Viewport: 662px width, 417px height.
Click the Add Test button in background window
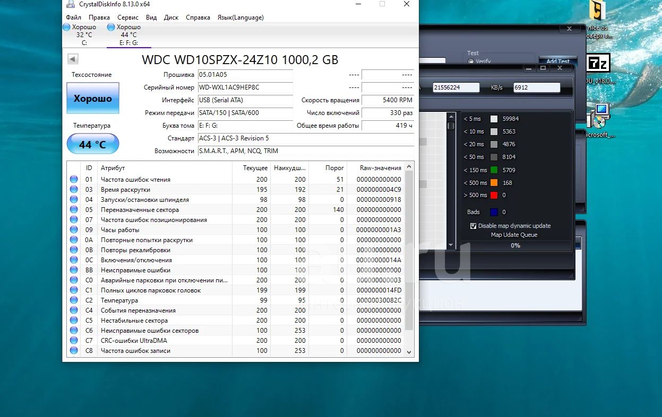point(558,61)
